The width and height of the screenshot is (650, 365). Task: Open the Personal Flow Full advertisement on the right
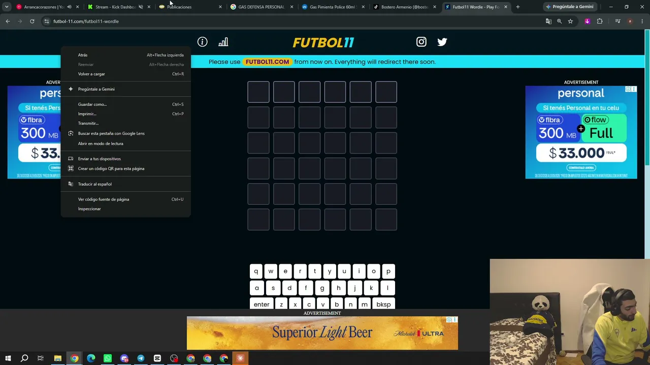coord(581,132)
